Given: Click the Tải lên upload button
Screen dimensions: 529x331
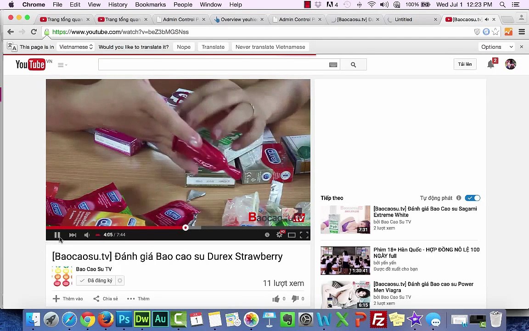Looking at the screenshot, I should [465, 64].
